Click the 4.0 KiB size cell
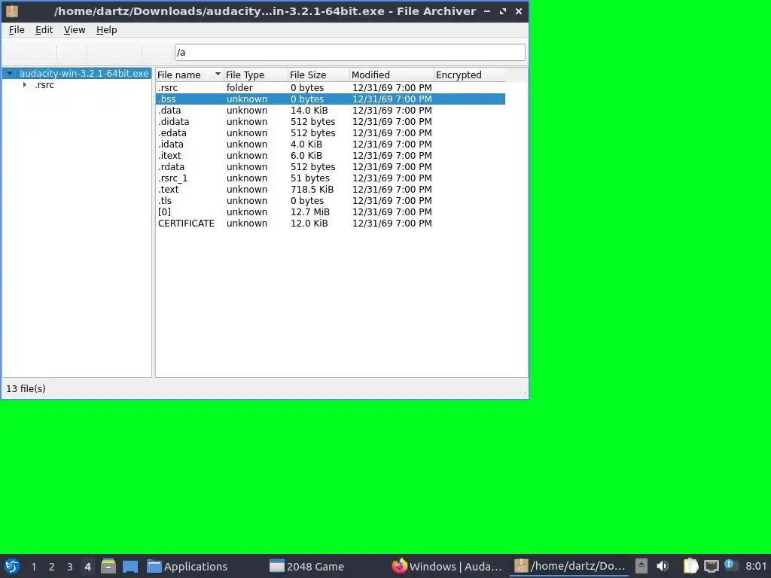This screenshot has width=771, height=578. click(x=306, y=144)
